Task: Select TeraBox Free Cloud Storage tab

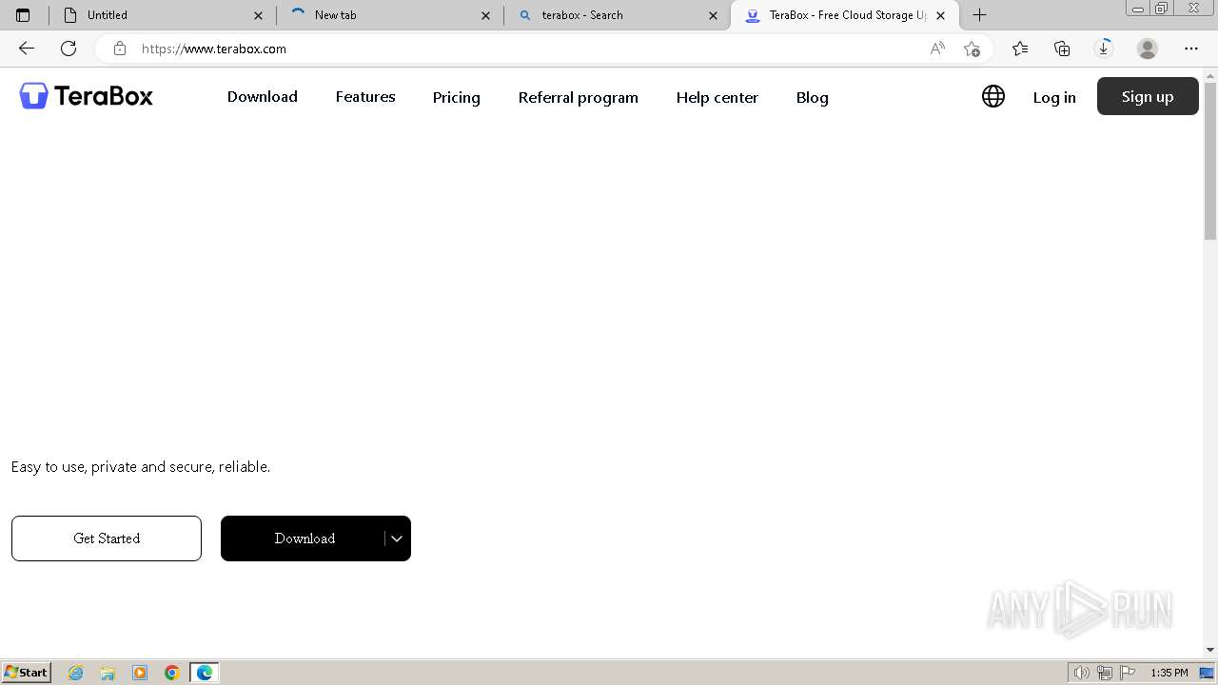Action: point(845,15)
